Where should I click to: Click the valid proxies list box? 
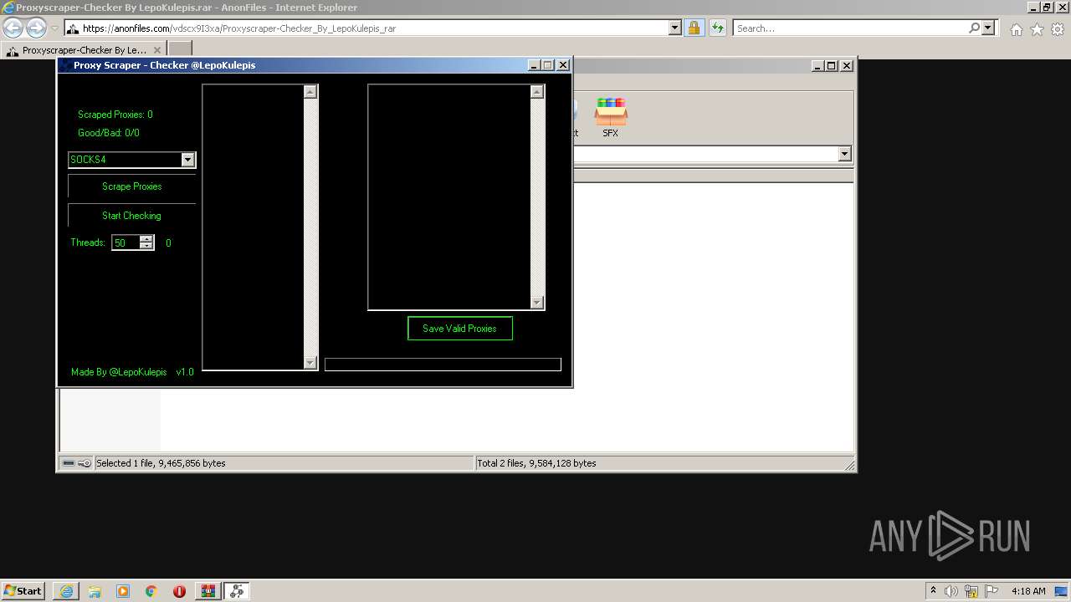coord(449,197)
